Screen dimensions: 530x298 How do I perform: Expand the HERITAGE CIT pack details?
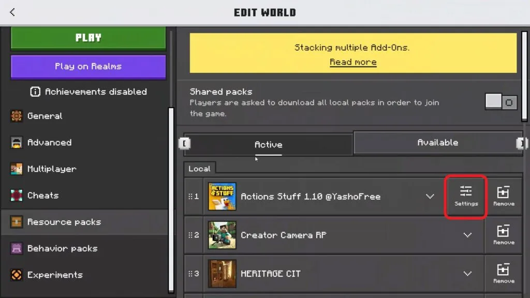click(x=467, y=273)
